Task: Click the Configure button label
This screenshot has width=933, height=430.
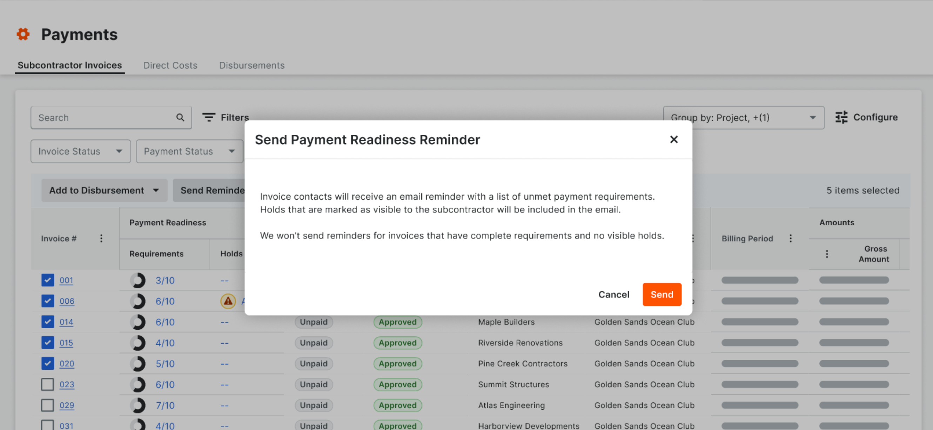Action: click(875, 117)
